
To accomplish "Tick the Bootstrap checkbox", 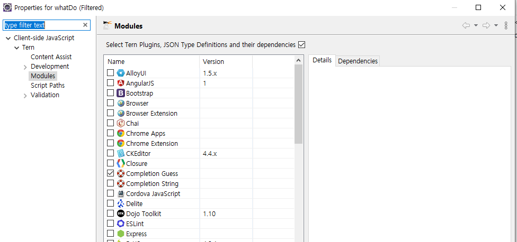I will [x=111, y=92].
